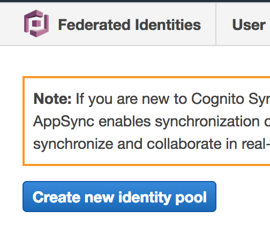Screen dimensions: 270x226
Task: Click the purple Cognito logo icon
Action: point(36,24)
